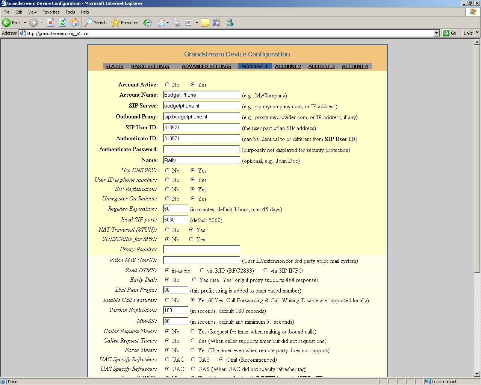Screen dimensions: 481x385
Task: Click the Voice Mail UserID field
Action: [x=201, y=260]
